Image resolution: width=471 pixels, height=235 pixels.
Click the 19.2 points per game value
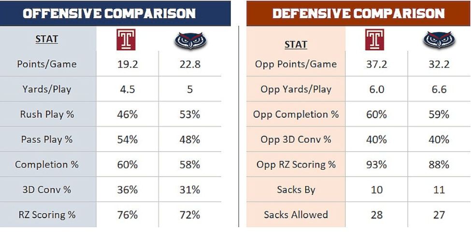[128, 64]
